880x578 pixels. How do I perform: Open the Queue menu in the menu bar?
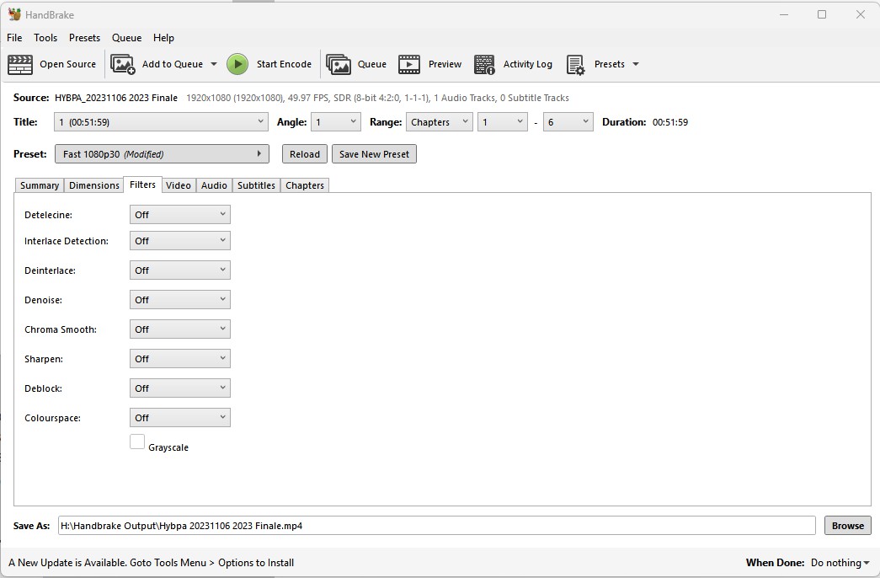[127, 38]
